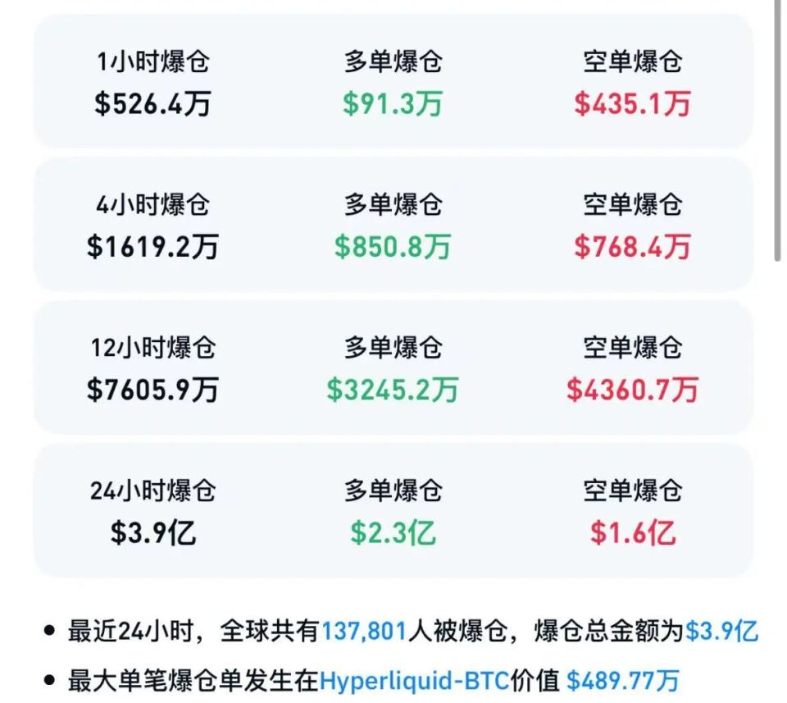Image resolution: width=787 pixels, height=703 pixels.
Task: Click the 1小时爆仓 card header
Action: click(x=152, y=58)
